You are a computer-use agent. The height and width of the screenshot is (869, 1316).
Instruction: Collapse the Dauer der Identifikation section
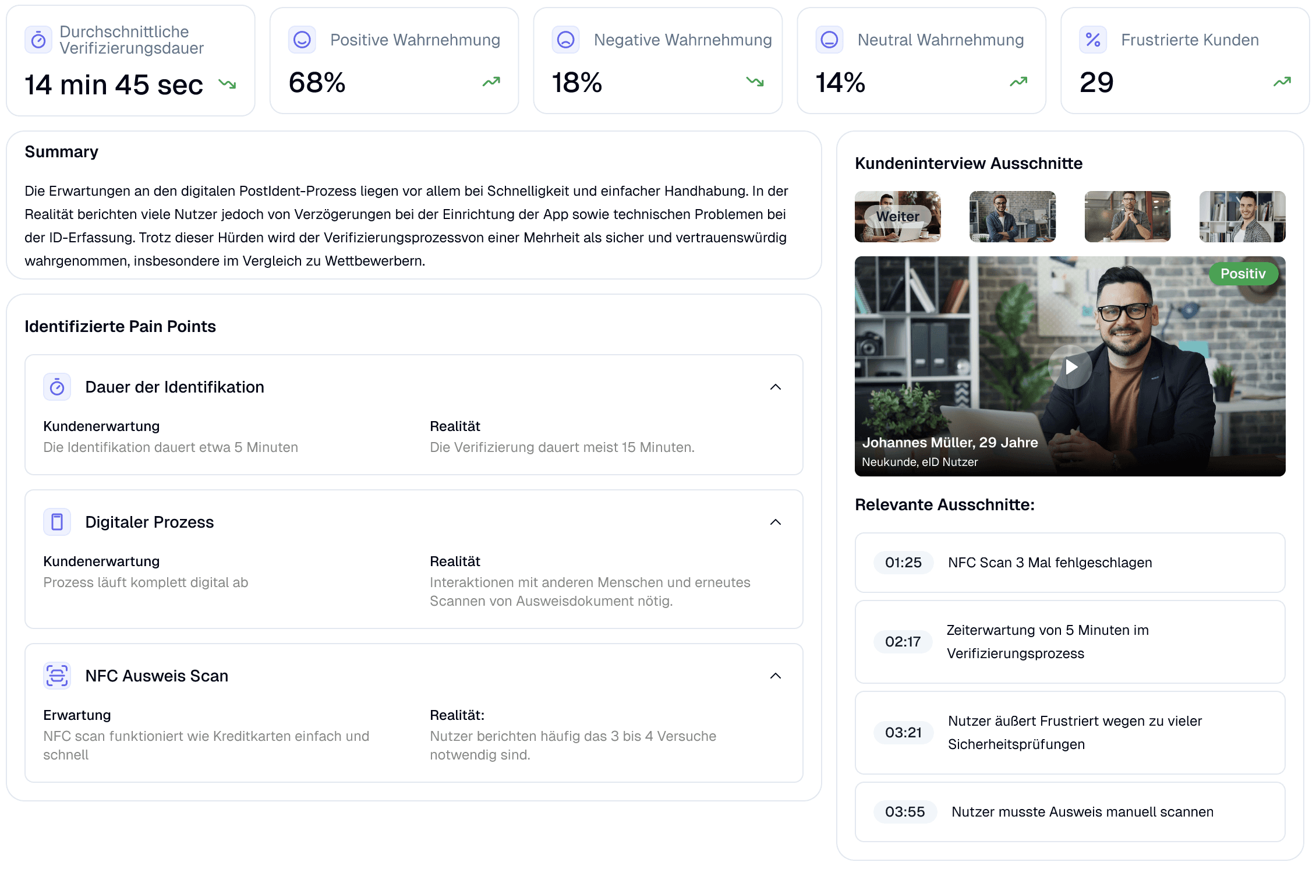(x=775, y=387)
